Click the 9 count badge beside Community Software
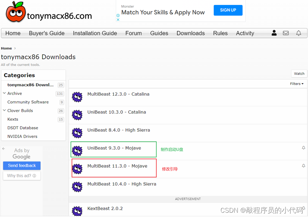Image resolution: width=308 pixels, height=217 pixels. click(62, 102)
